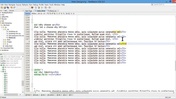Expand the images folder node
This screenshot has height=99, width=176.
(4, 42)
